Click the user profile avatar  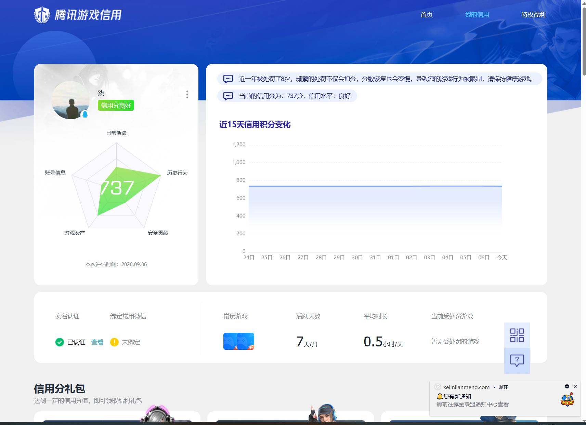pyautogui.click(x=71, y=100)
